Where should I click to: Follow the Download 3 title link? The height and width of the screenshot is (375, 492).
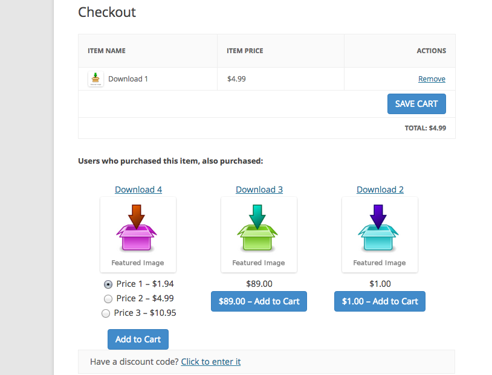[259, 190]
